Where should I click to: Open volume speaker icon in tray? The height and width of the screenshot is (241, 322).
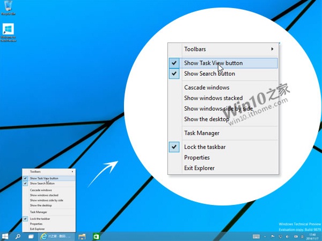(287, 237)
